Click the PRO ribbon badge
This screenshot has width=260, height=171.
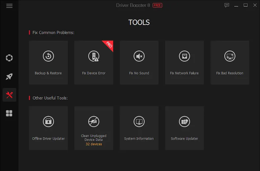click(x=109, y=45)
